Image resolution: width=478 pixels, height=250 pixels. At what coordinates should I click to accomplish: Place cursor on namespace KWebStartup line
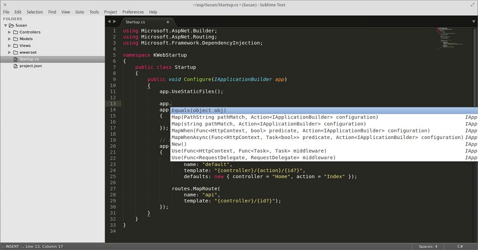pos(155,55)
